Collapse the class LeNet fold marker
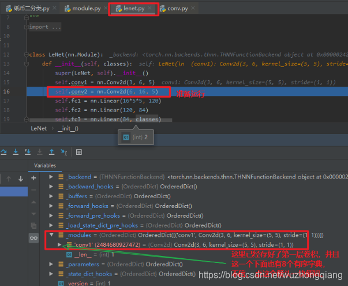 tap(27, 54)
